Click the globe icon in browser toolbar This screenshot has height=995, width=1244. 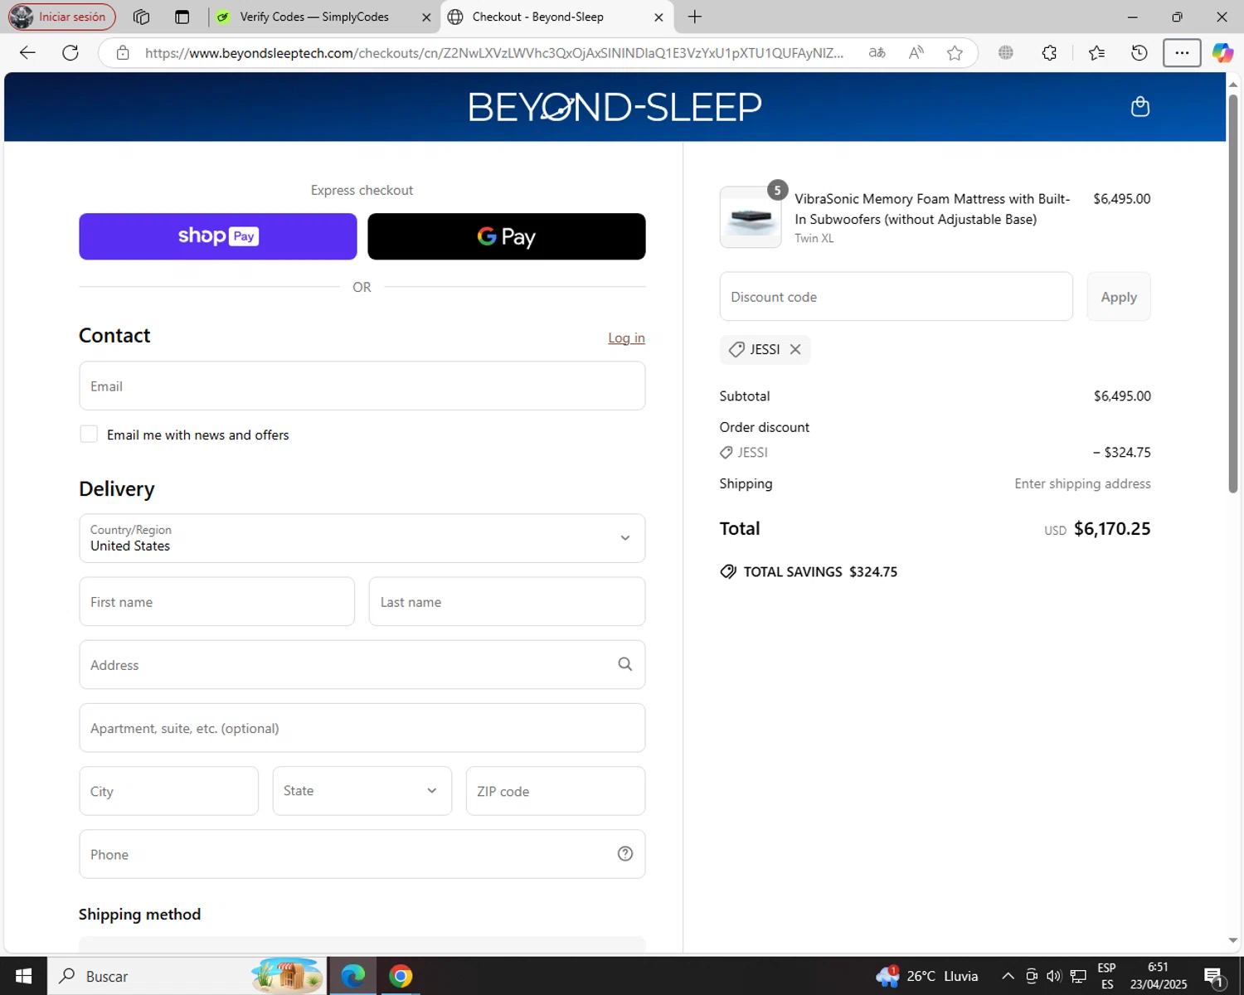[1006, 53]
